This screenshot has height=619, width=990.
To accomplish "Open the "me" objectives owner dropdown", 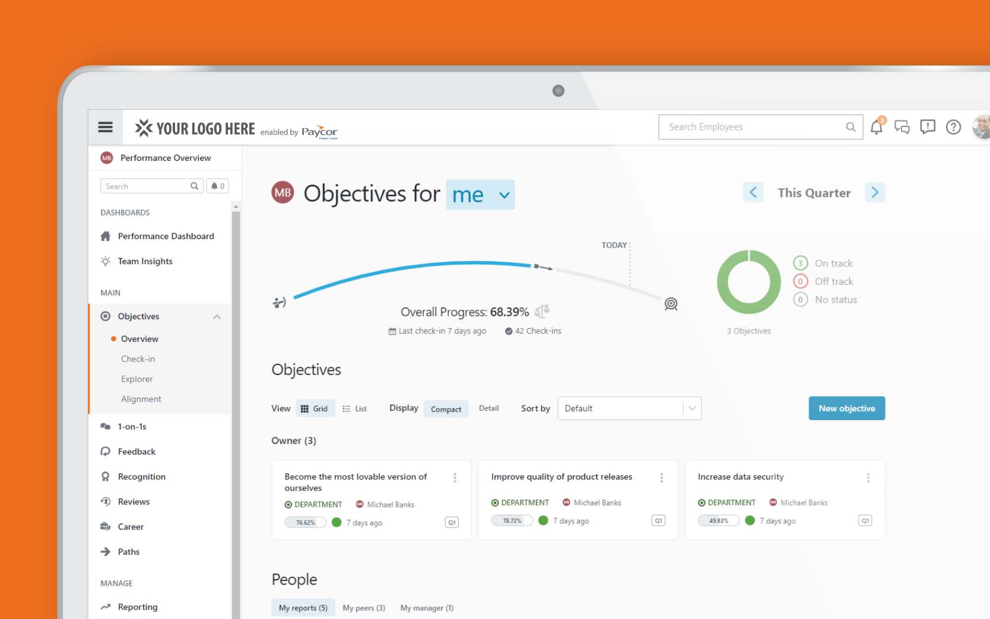I will tap(480, 195).
